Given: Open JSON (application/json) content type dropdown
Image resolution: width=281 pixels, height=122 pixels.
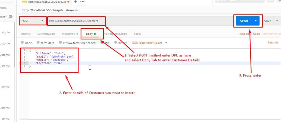Looking at the screenshot, I should tap(149, 43).
